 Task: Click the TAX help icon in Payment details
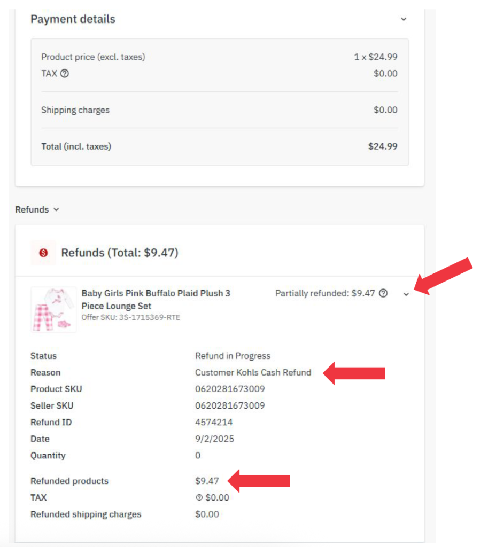[65, 74]
